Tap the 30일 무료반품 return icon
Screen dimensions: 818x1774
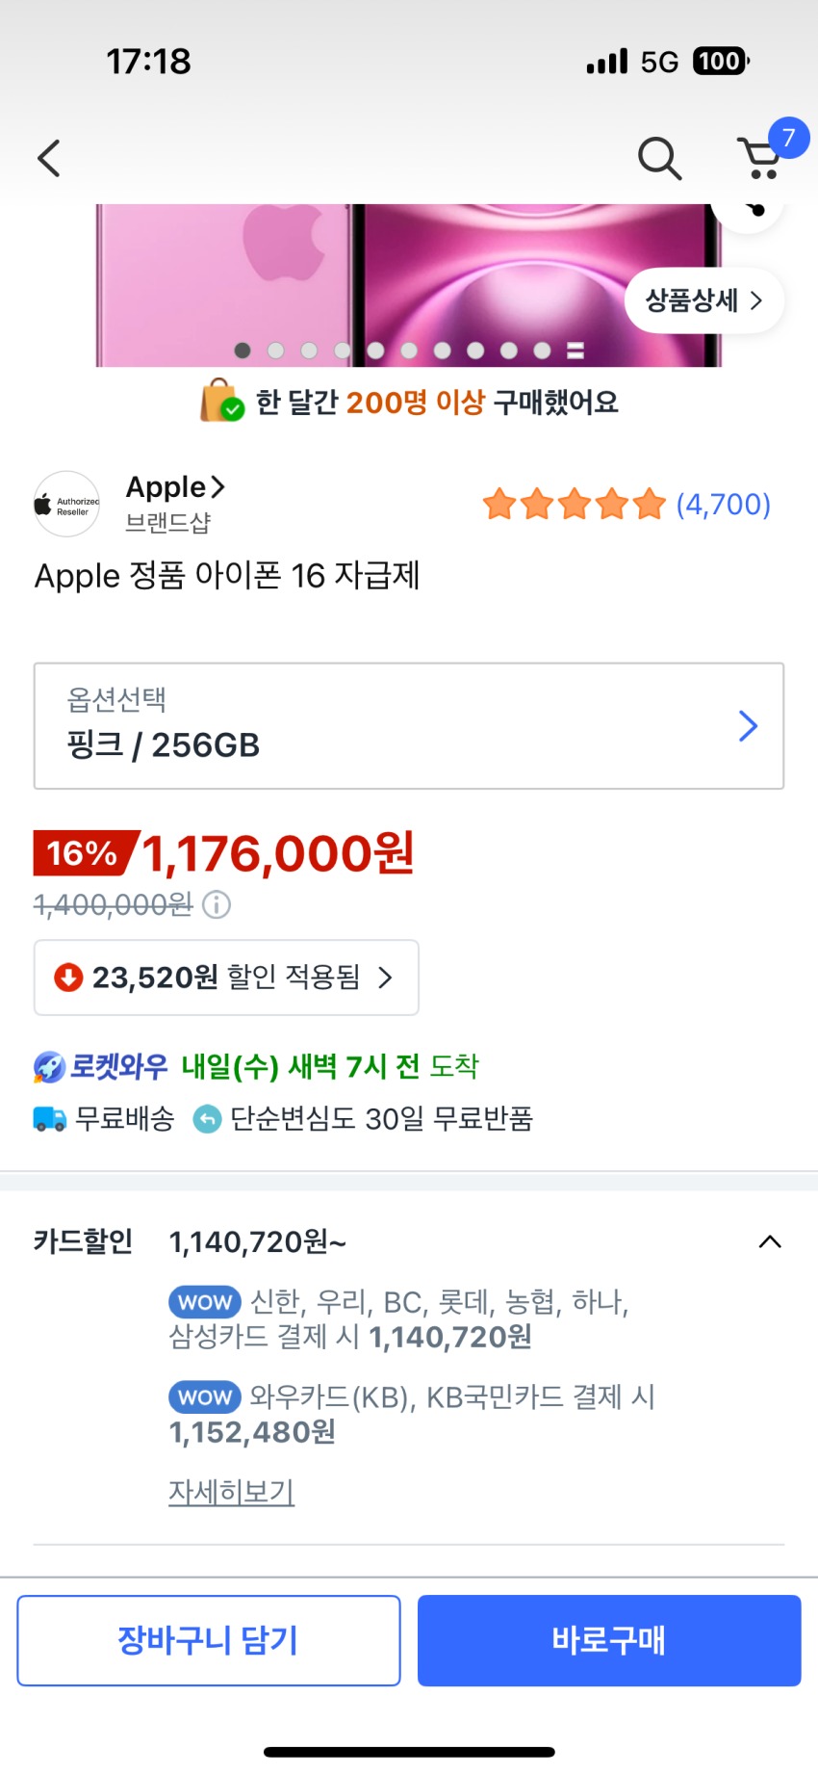click(207, 1118)
